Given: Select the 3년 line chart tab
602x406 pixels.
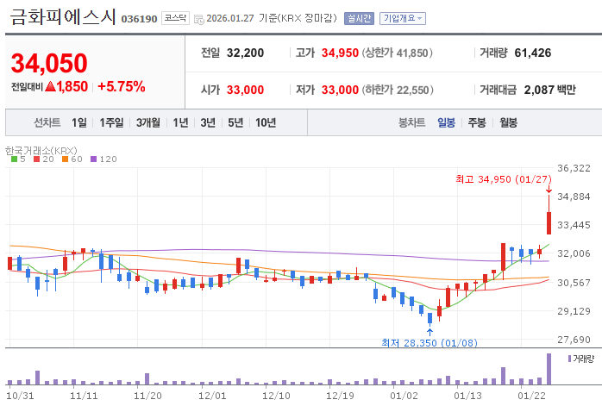Looking at the screenshot, I should pyautogui.click(x=208, y=122).
